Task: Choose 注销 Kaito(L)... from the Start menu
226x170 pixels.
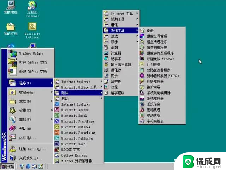Action: pyautogui.click(x=30, y=149)
